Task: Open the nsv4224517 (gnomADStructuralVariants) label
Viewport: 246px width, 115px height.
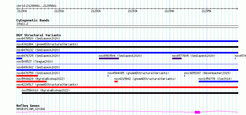Action: click(x=47, y=85)
